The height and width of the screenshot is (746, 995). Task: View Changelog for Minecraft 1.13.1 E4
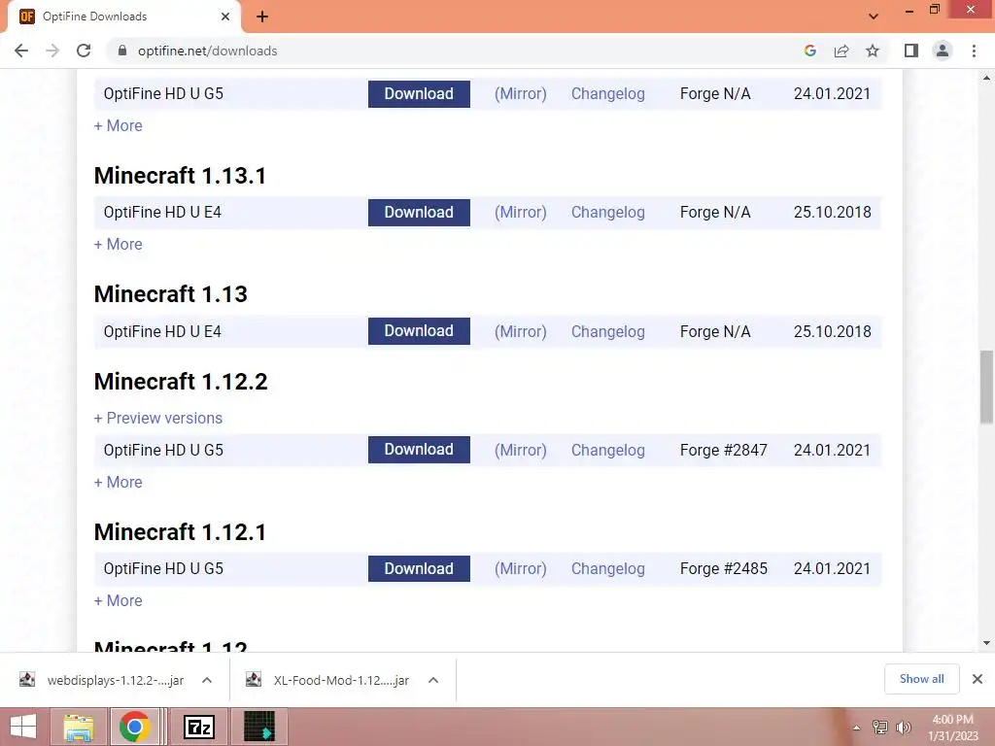click(608, 213)
